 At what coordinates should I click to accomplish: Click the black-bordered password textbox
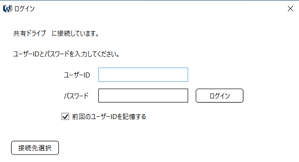pyautogui.click(x=143, y=95)
